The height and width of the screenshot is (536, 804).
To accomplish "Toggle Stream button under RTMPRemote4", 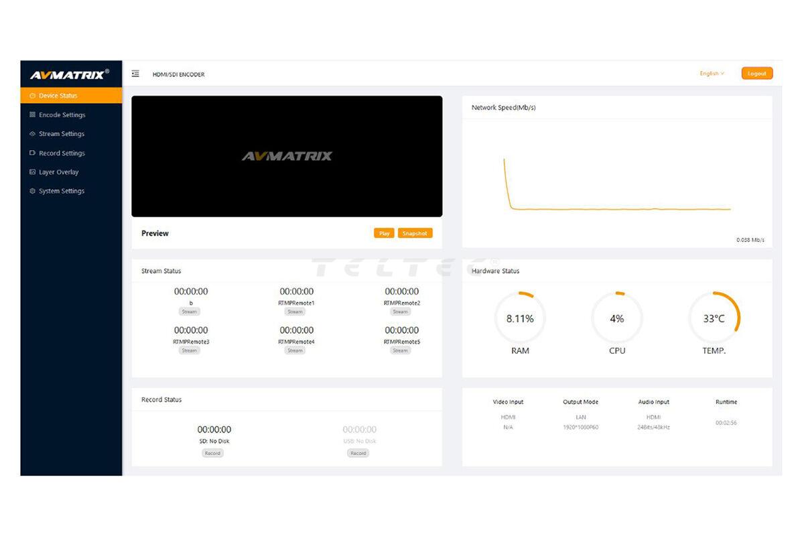I will (x=295, y=350).
